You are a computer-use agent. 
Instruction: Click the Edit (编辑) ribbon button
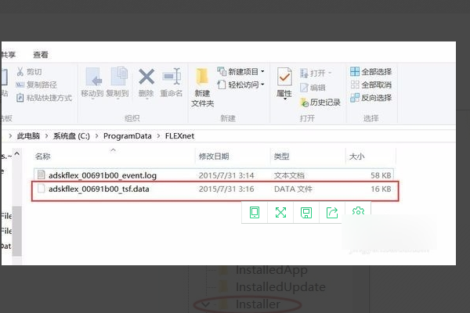313,88
